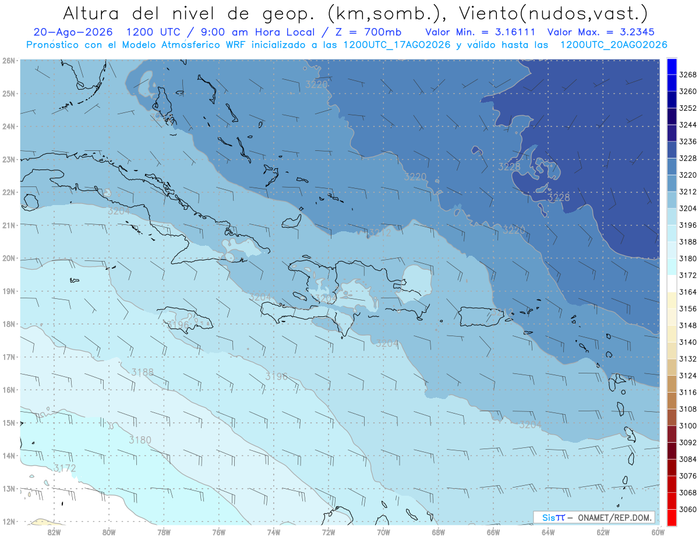The width and height of the screenshot is (699, 540).
Task: Click the '3060' color scale label
Action: pos(688,509)
